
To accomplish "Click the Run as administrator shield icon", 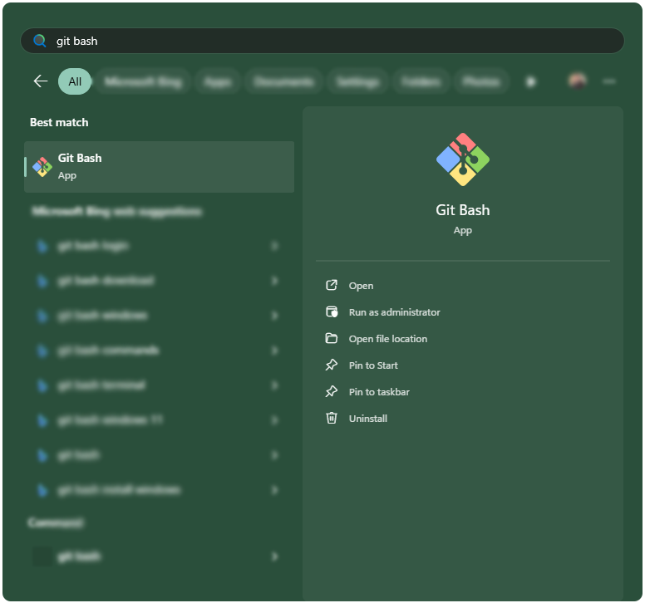I will [x=332, y=312].
